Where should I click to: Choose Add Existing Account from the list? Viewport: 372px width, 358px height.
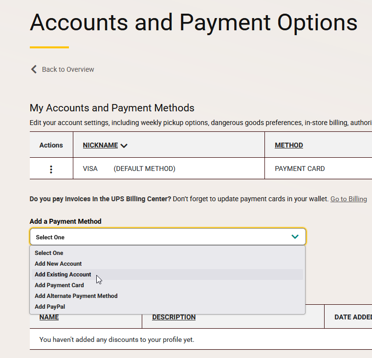pyautogui.click(x=63, y=274)
